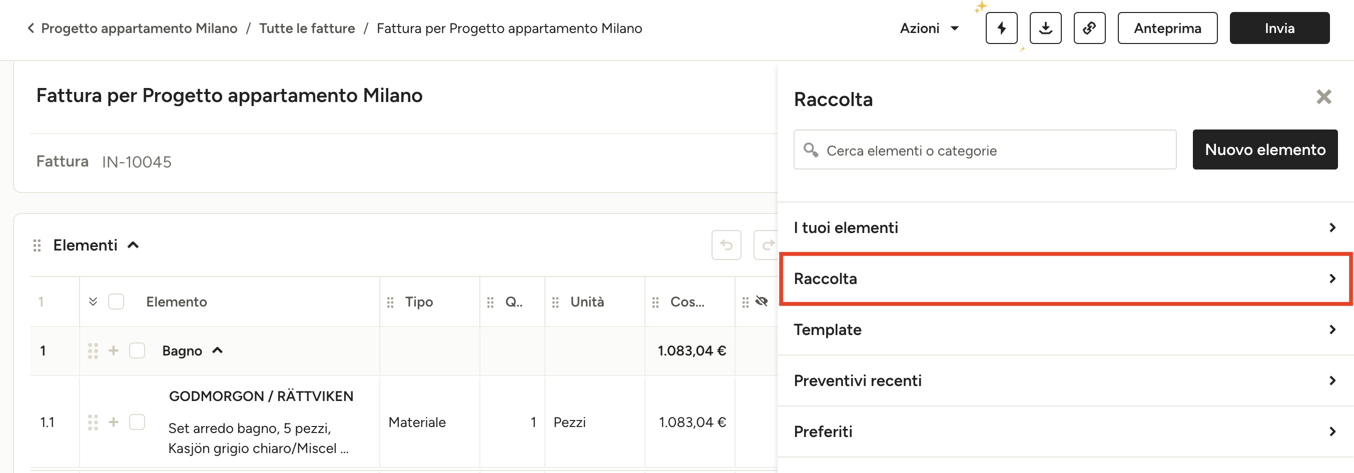Click the lightning bolt automation icon

pyautogui.click(x=1001, y=28)
